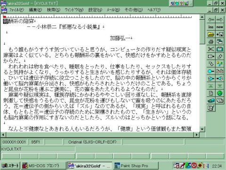This screenshot has width=226, height=170.
Task: Switch to Paint Shop Pro in the taskbar
Action: (136, 166)
